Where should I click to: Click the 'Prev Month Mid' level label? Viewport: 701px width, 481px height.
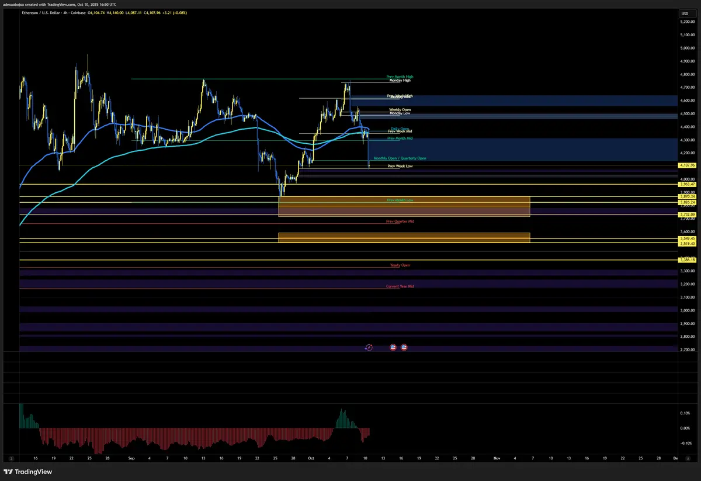400,139
